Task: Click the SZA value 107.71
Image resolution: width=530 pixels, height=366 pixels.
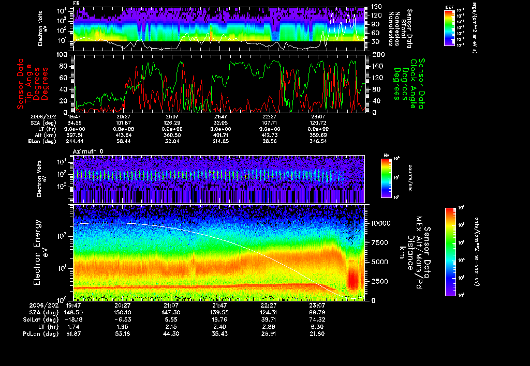Action: coord(269,123)
